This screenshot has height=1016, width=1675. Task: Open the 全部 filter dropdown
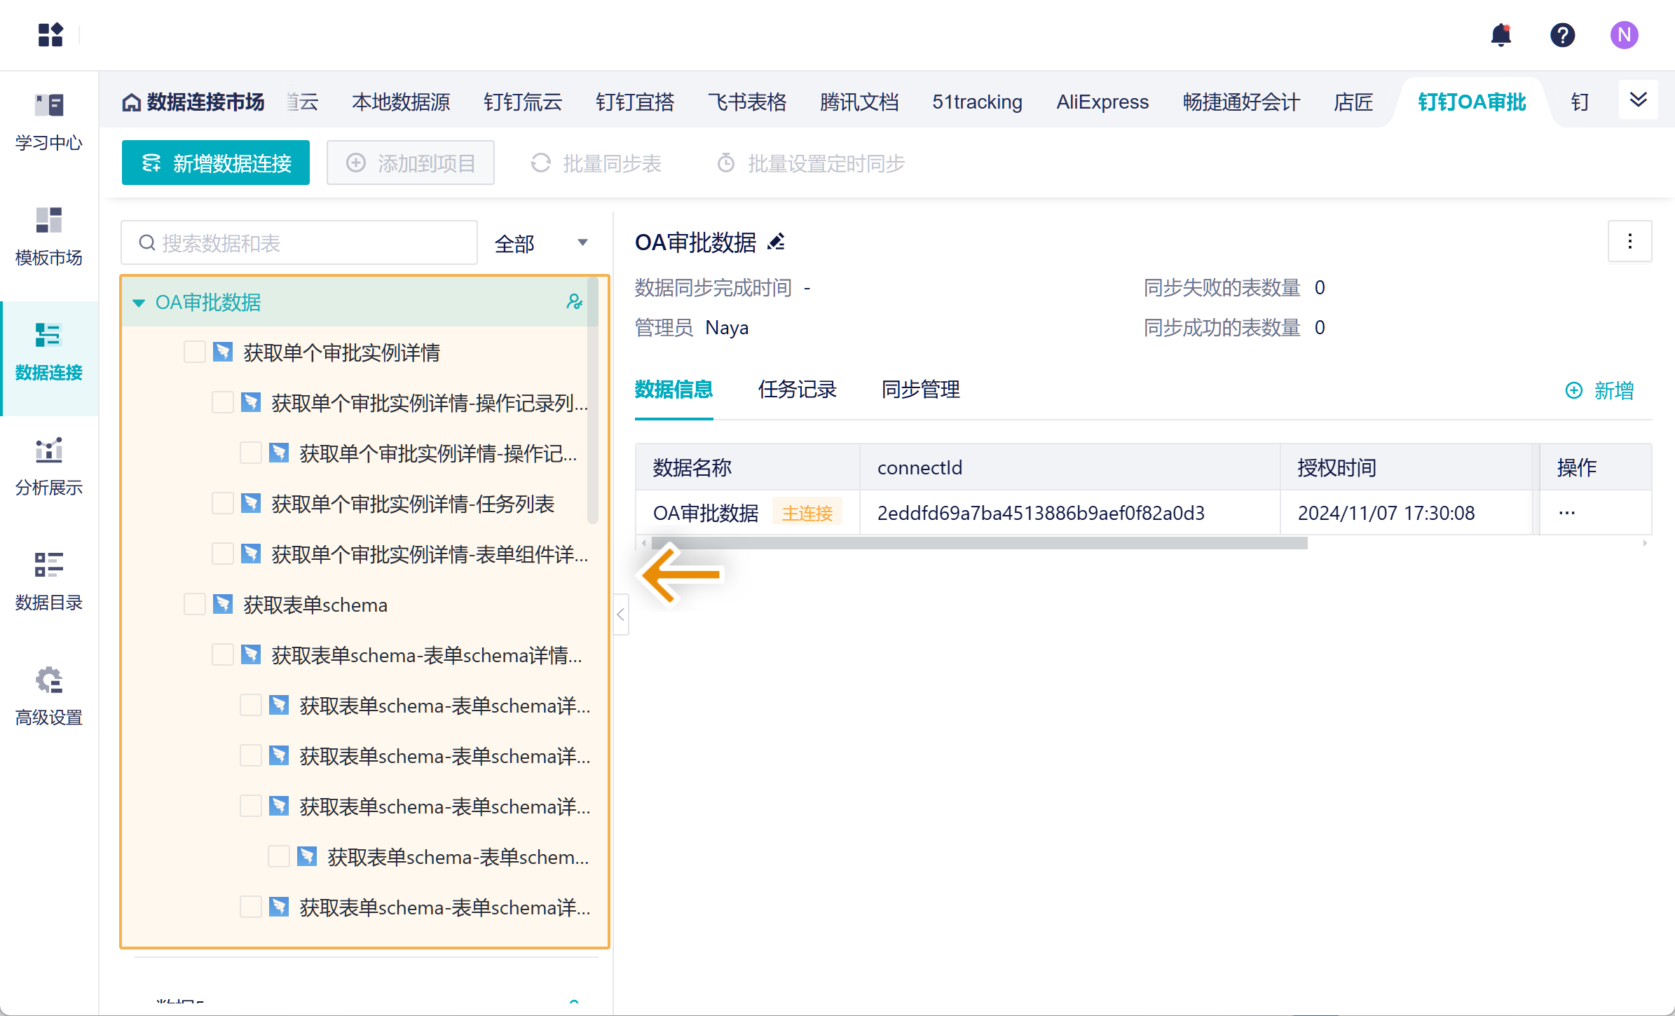(x=540, y=243)
